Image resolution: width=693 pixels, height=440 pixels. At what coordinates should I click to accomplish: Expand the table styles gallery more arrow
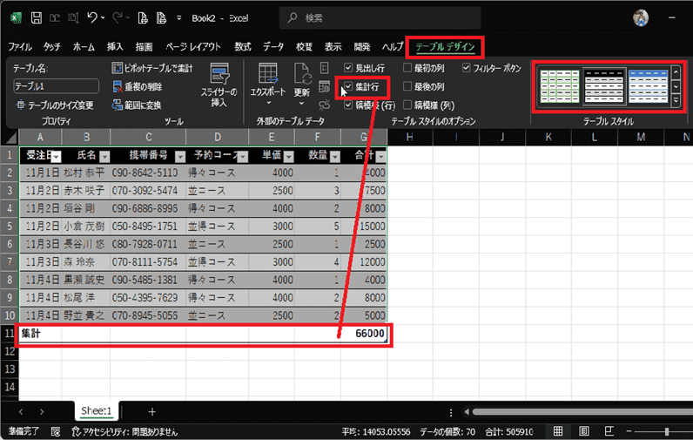675,102
